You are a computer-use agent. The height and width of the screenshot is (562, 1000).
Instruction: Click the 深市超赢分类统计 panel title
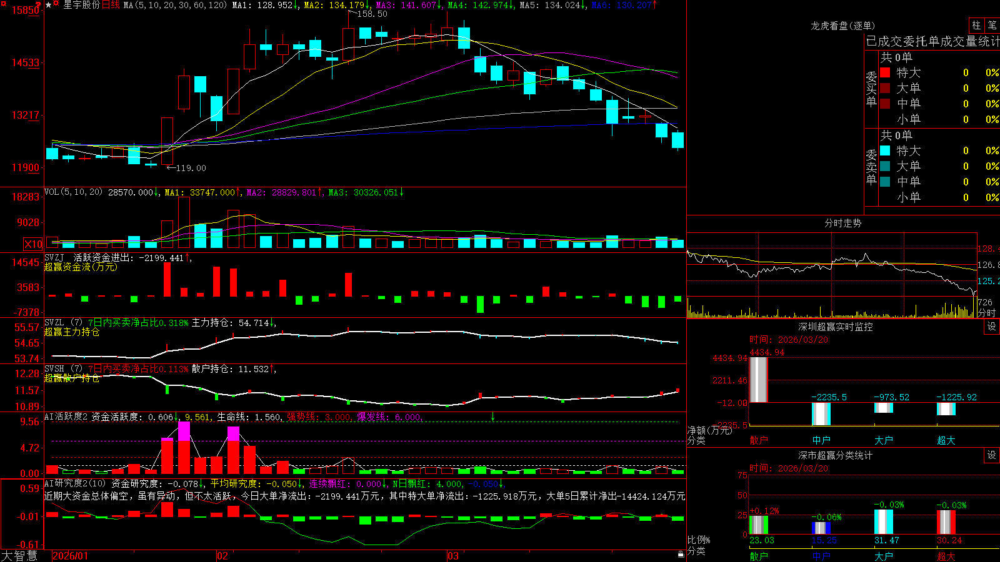(835, 455)
